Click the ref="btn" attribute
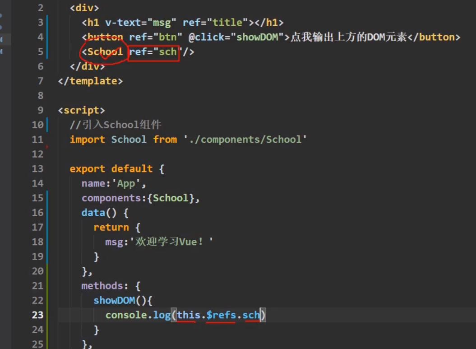476x349 pixels. pos(155,37)
